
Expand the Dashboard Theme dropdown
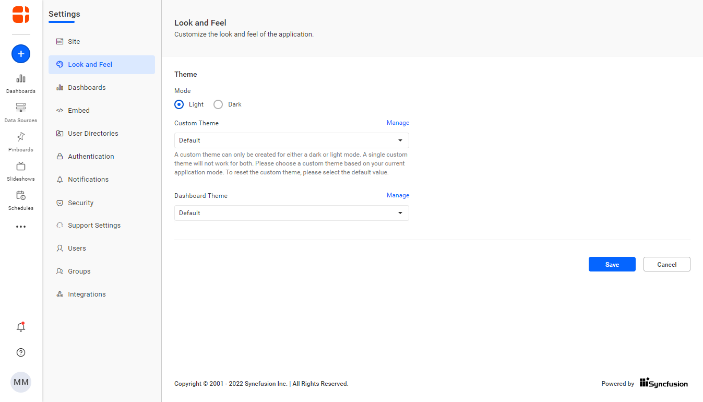(291, 213)
